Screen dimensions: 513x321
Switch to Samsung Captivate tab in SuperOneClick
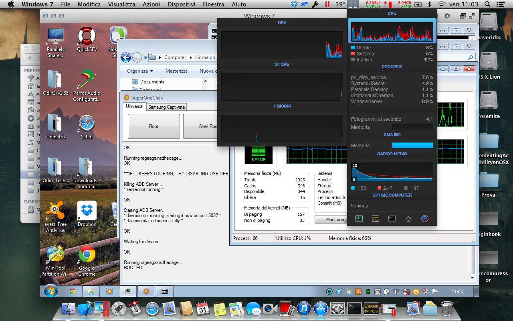tap(166, 107)
